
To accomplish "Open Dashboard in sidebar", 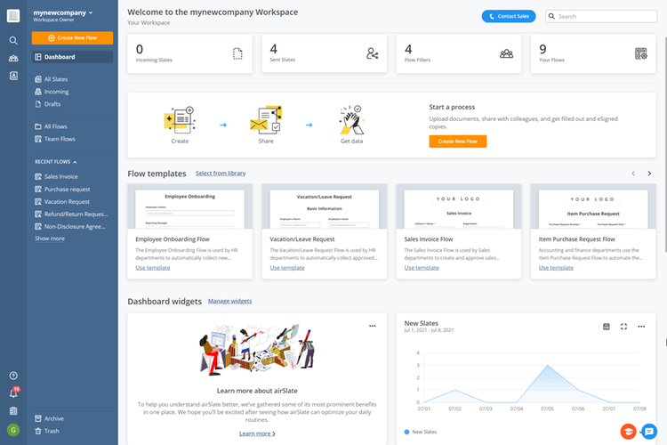I will tap(72, 57).
